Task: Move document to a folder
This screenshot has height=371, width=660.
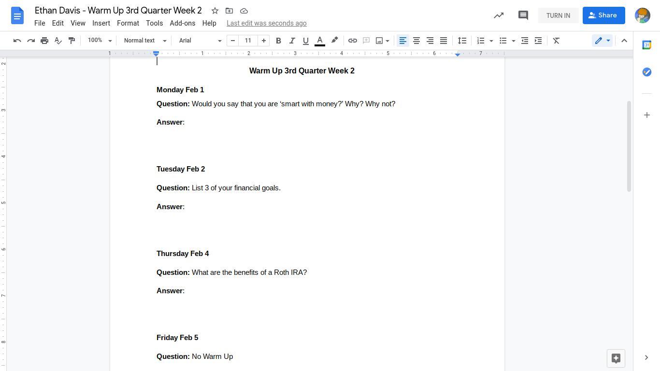Action: (230, 11)
